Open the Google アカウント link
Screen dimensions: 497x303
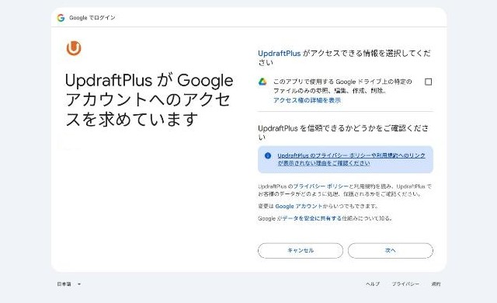pyautogui.click(x=298, y=206)
